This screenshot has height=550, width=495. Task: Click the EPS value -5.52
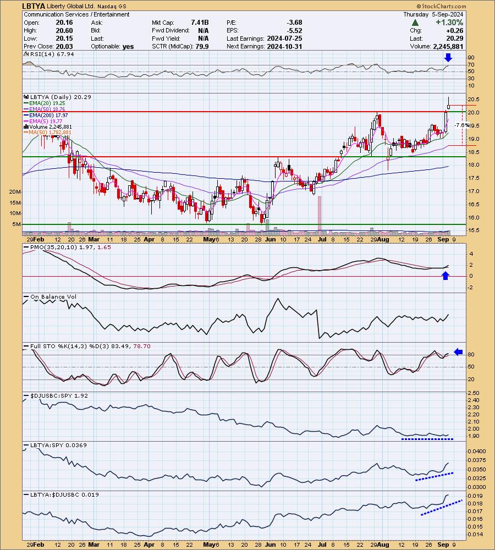coord(294,30)
